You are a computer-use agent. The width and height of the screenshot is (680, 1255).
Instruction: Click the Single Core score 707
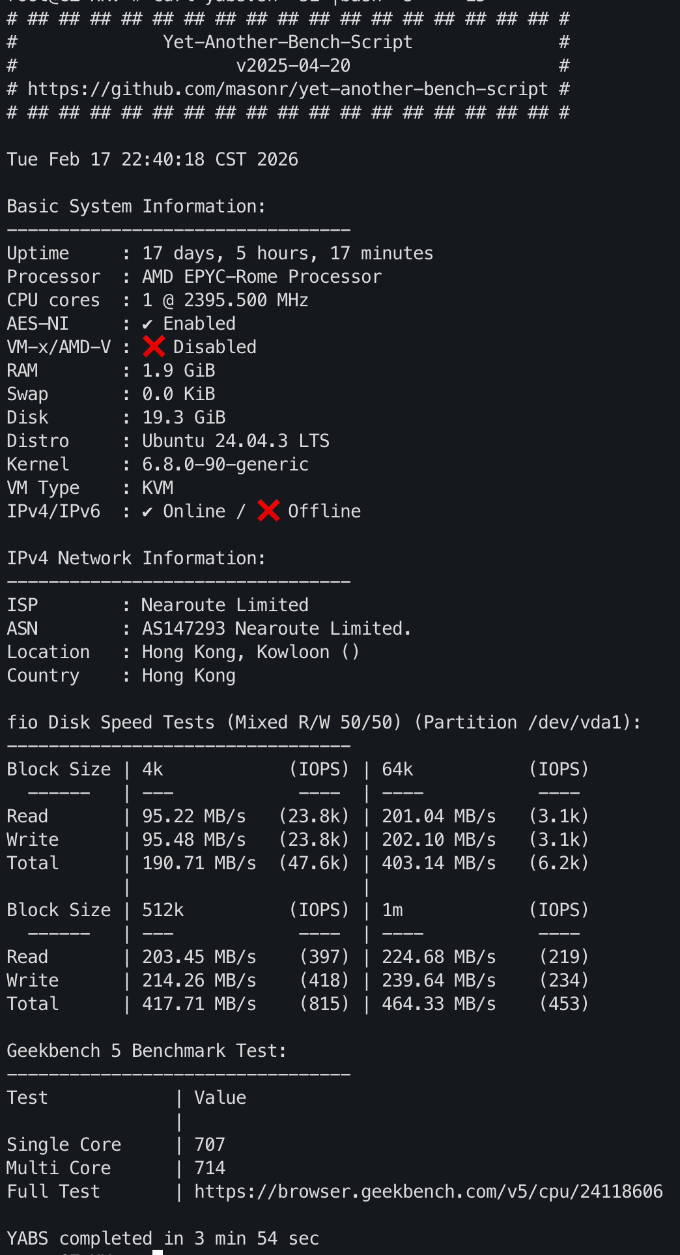[210, 1145]
